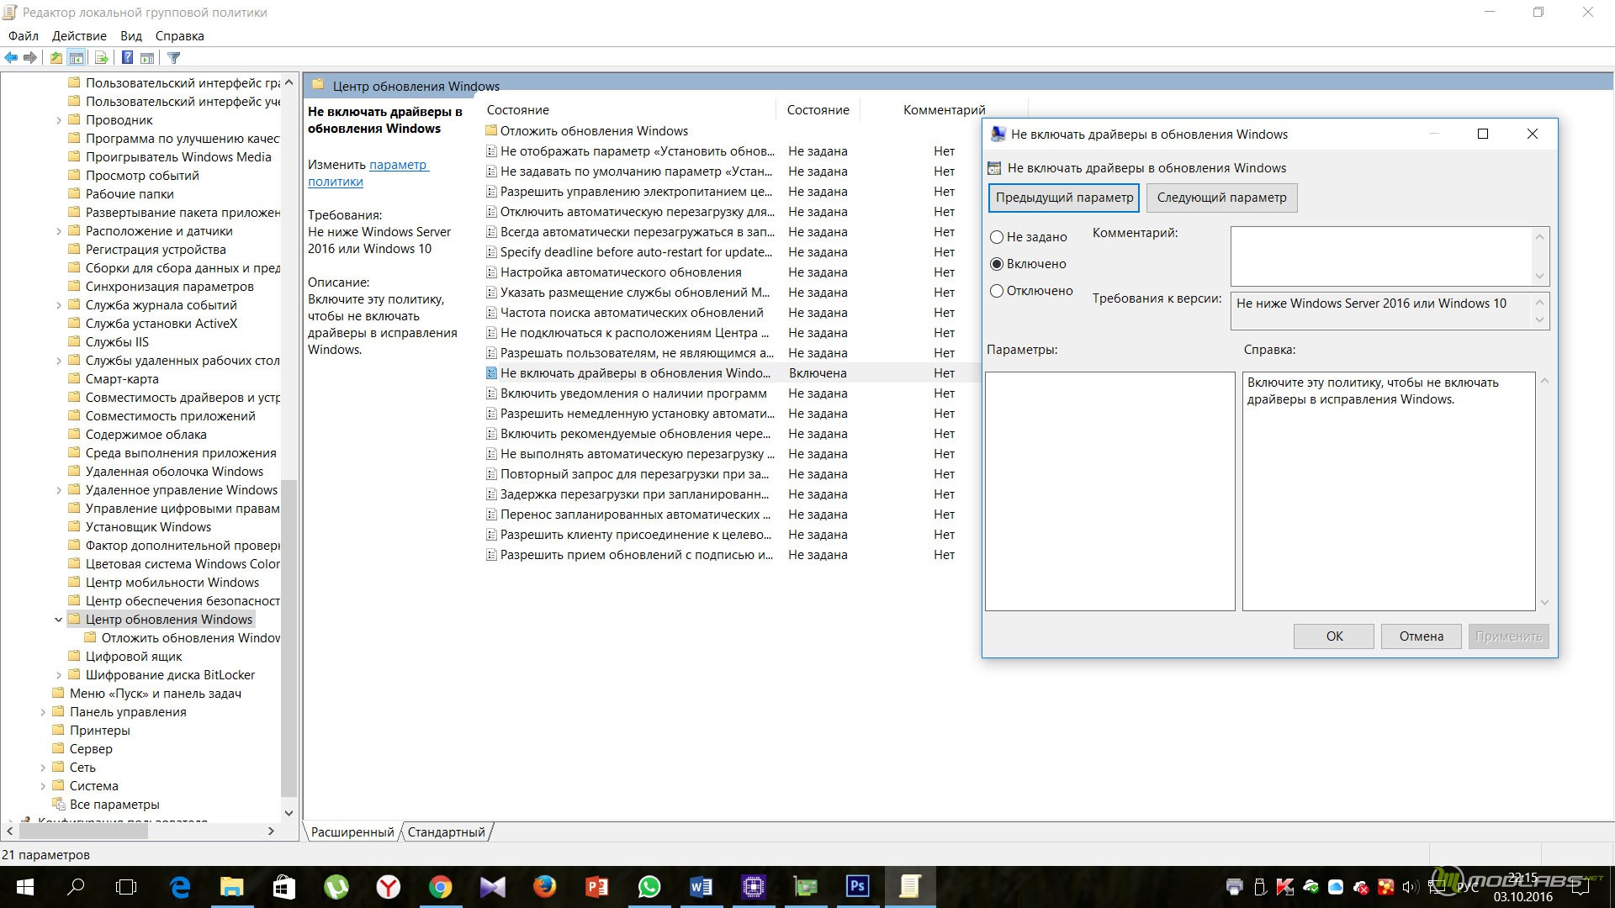Viewport: 1615px width, 908px height.
Task: Open the action center notification icon
Action: 1581,887
